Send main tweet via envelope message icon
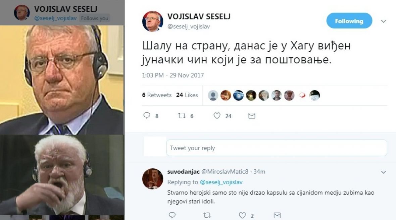The height and width of the screenshot is (220, 396). [x=252, y=116]
